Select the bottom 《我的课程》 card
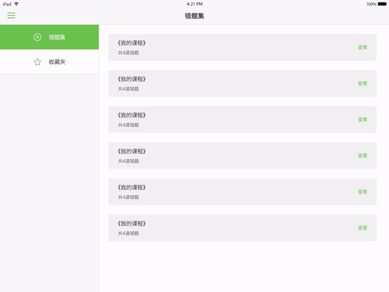Viewport: 389px width, 292px height. [242, 227]
